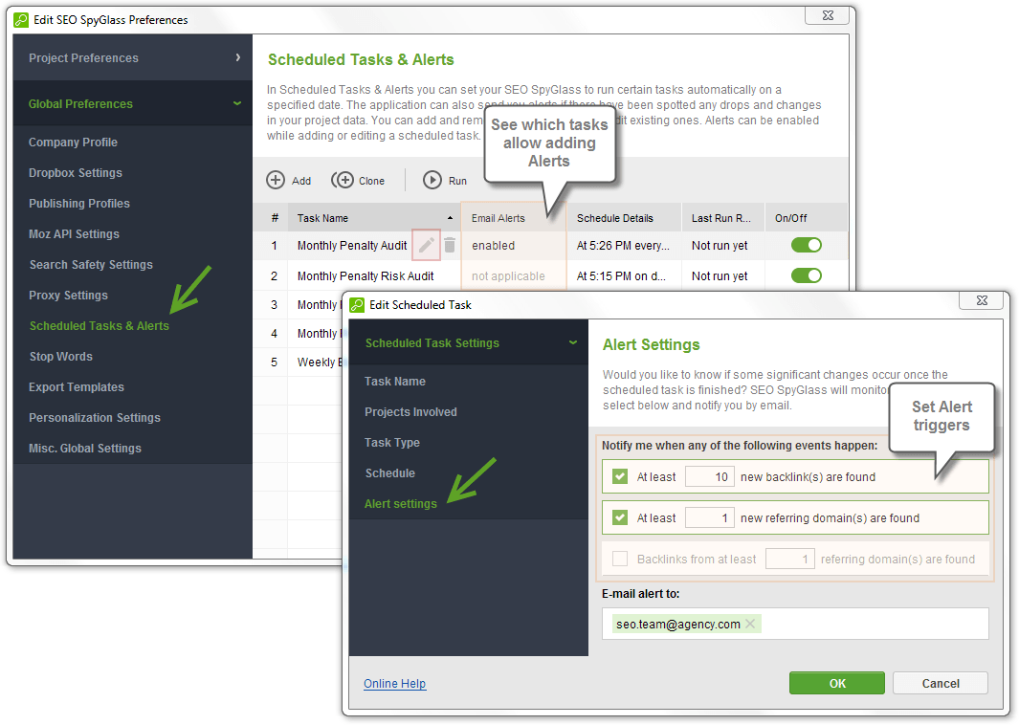Open Moz API Settings
1019x725 pixels.
[74, 234]
